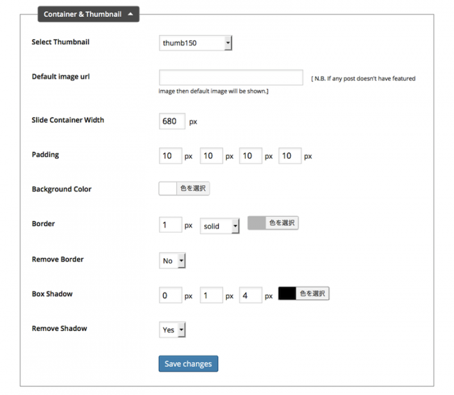Click the Border width input
This screenshot has height=395, width=454.
click(x=171, y=224)
